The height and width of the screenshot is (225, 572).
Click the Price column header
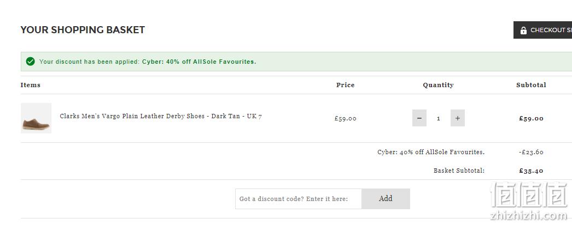point(346,85)
